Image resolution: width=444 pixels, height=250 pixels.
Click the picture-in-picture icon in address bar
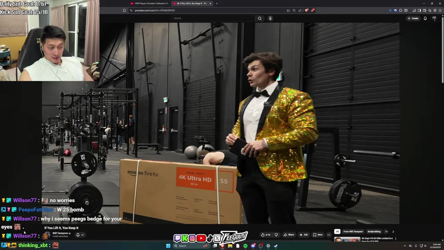tap(288, 10)
